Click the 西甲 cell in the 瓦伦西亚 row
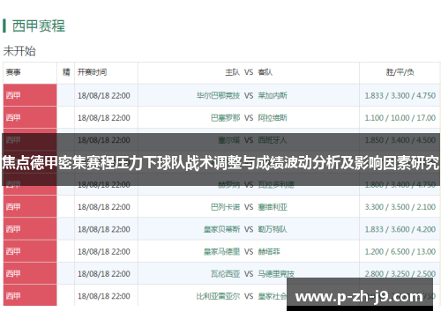 point(30,274)
